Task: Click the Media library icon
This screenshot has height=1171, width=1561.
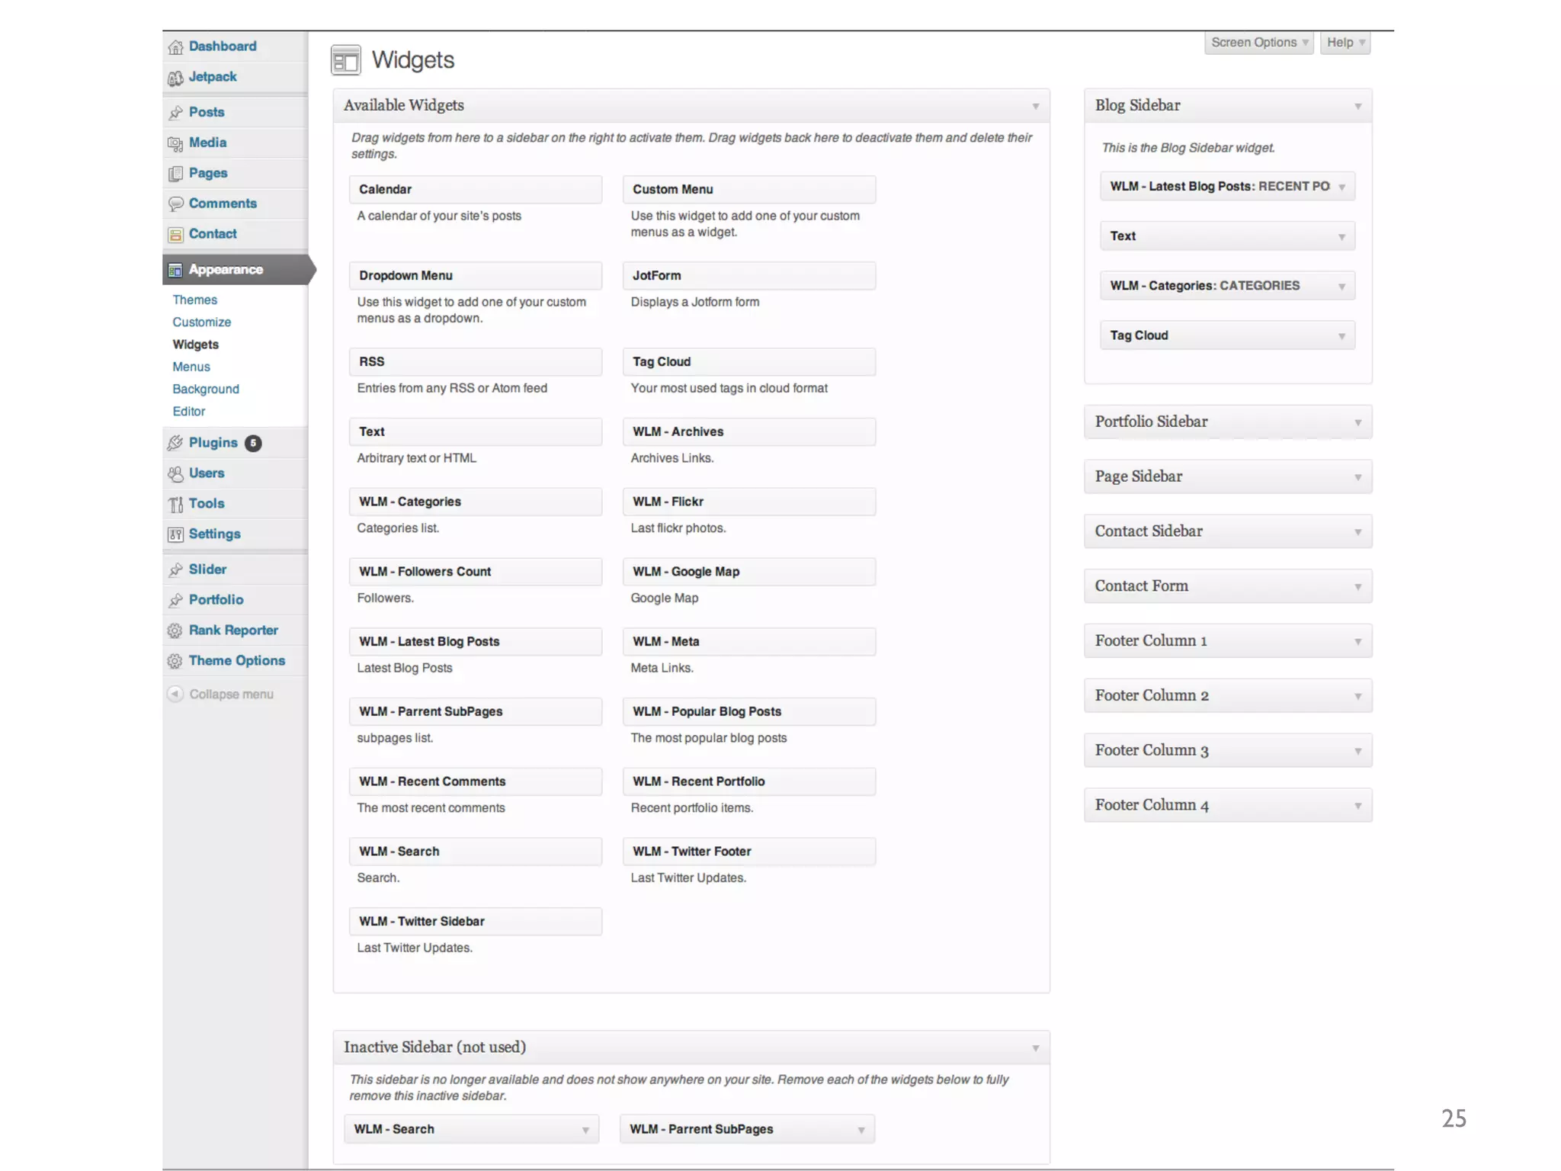Action: pos(175,143)
